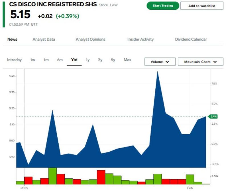Click the 4.90 price axis label
Screen dimensions: 228x193
click(x=12, y=157)
